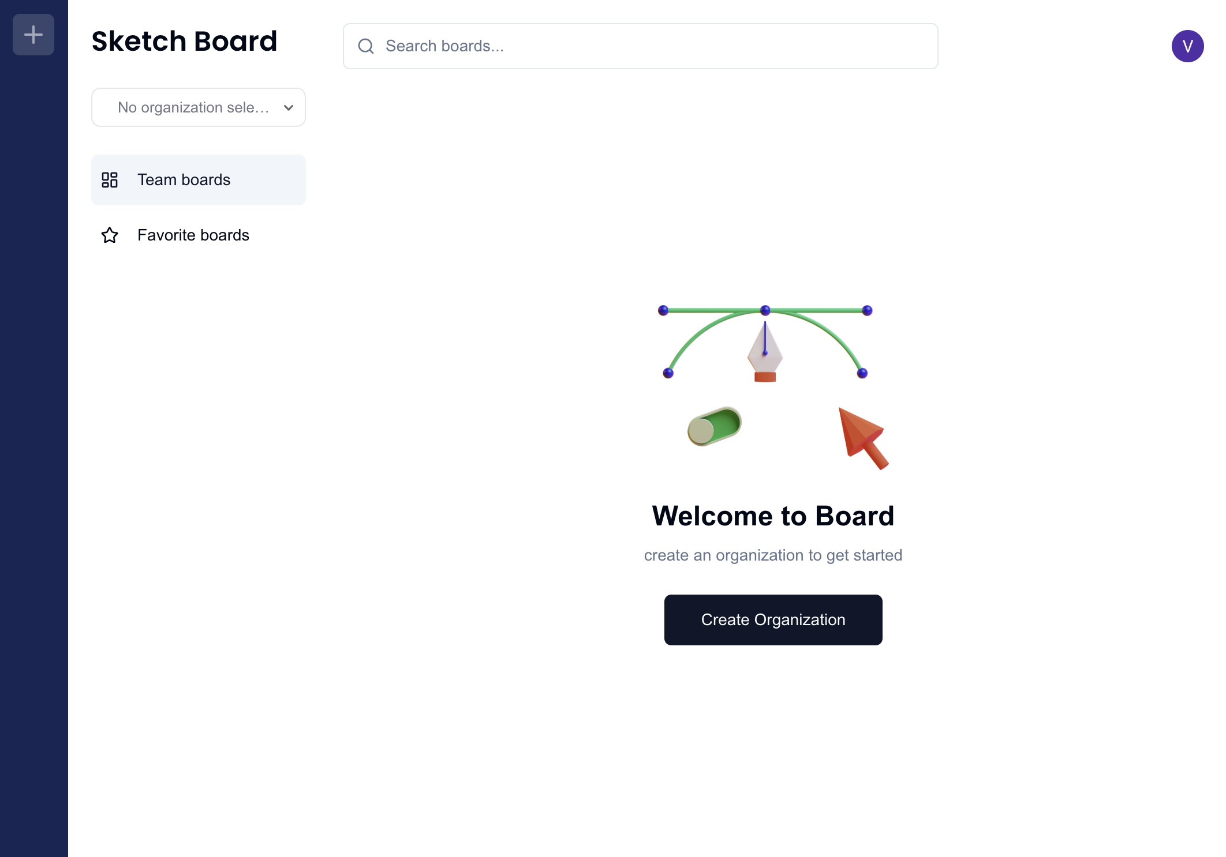Click the top-right handle dot of the curve

tap(867, 310)
